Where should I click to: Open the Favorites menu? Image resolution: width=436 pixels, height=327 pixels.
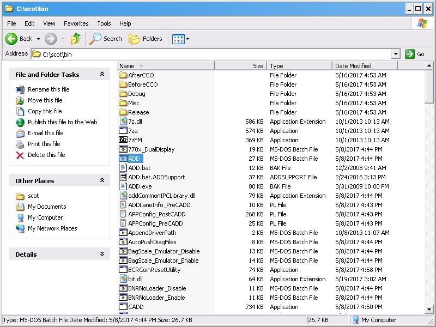click(76, 23)
